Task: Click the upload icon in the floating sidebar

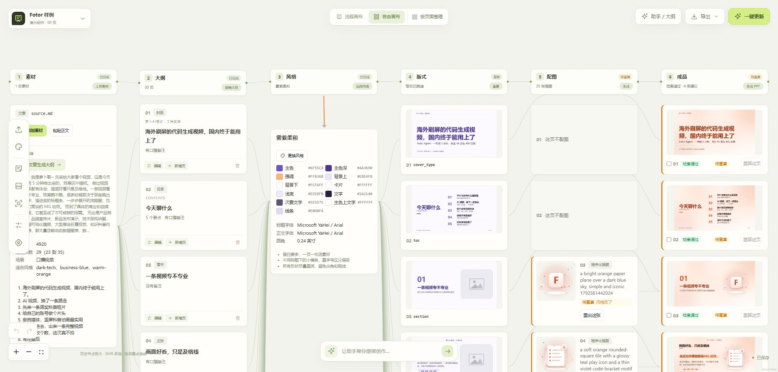Action: [19, 130]
